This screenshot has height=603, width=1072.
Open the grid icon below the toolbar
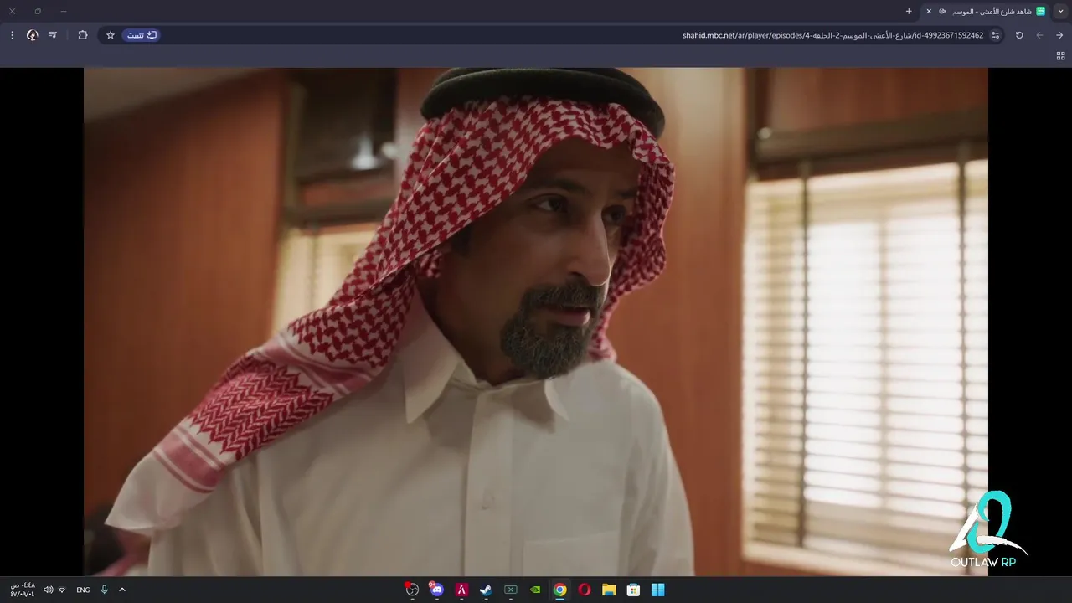point(1060,56)
